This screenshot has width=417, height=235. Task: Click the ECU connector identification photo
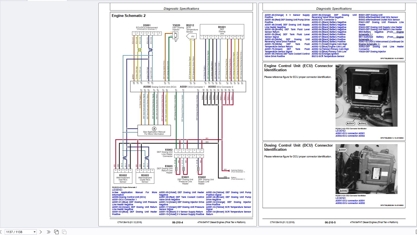point(366,95)
